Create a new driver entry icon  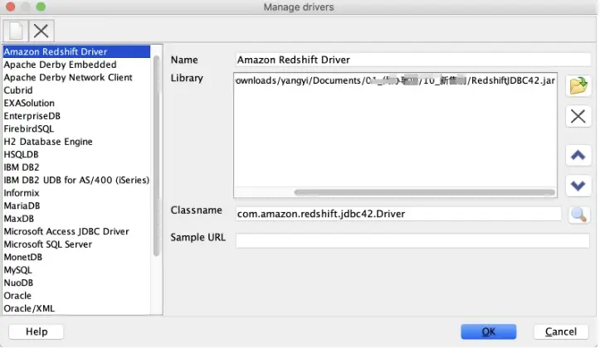pyautogui.click(x=16, y=31)
